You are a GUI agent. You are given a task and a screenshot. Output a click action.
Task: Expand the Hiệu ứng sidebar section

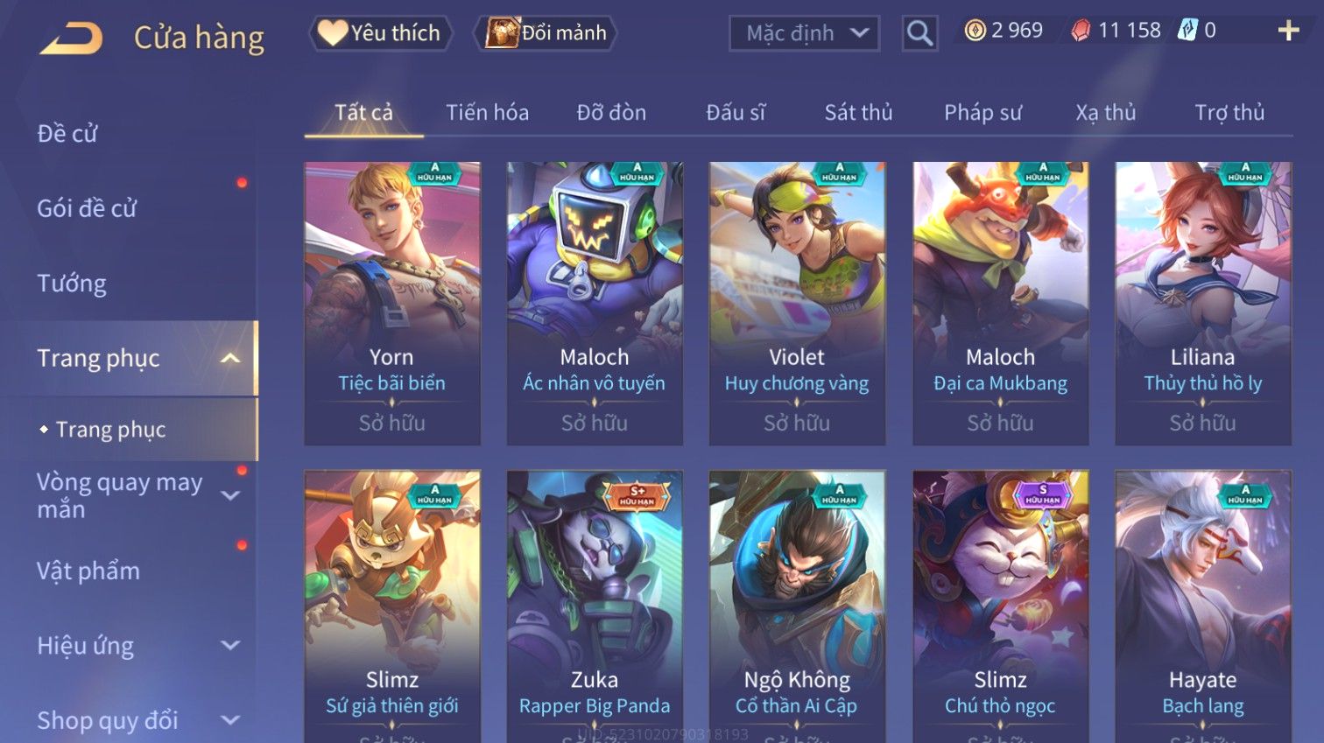(230, 645)
